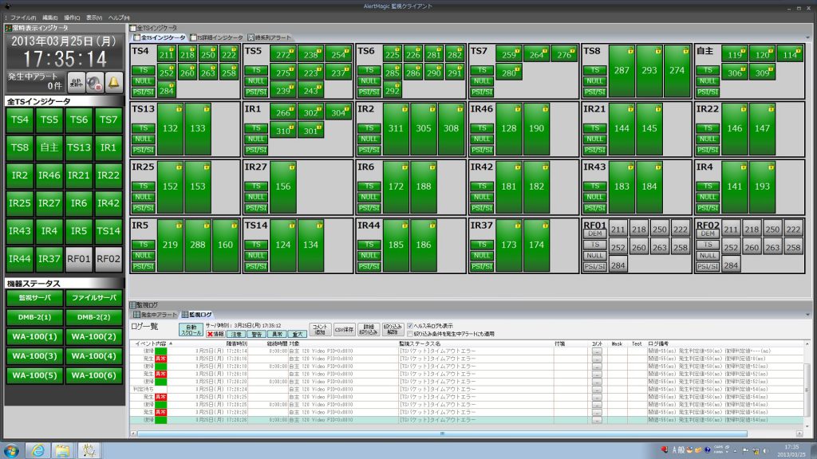Click the Windows Start orb
This screenshot has width=817, height=459.
coord(11,450)
